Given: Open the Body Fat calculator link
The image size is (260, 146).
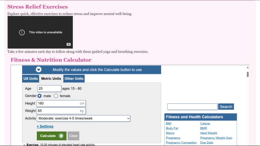Looking at the screenshot, I should click(x=172, y=128).
